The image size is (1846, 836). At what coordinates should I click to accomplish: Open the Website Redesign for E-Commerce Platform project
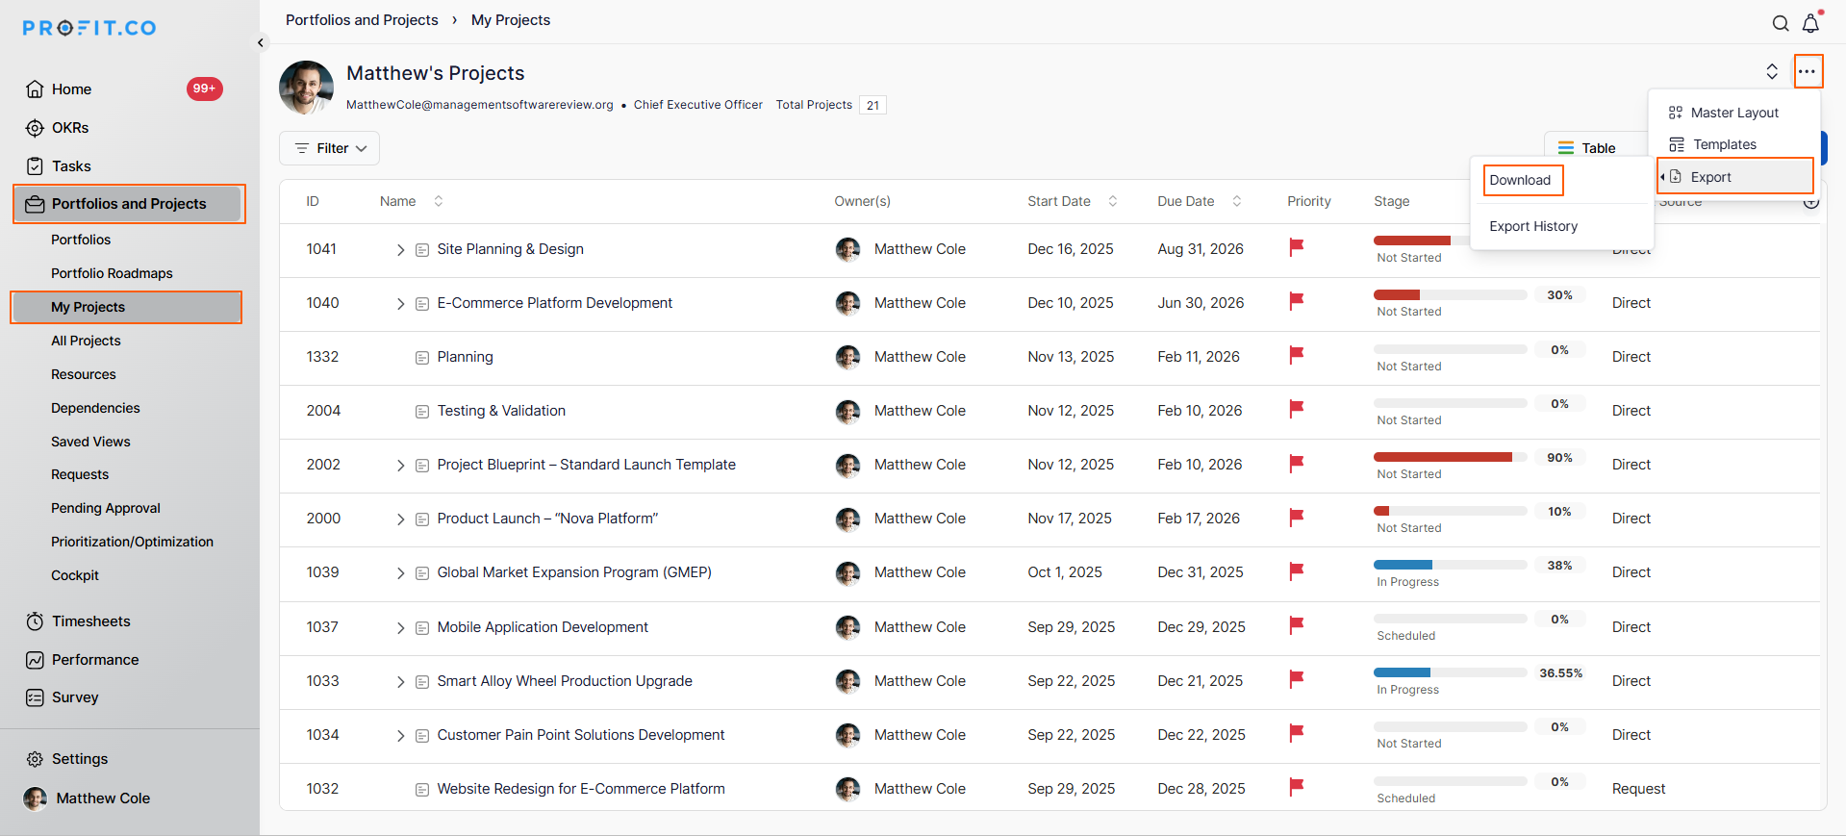[x=581, y=789]
